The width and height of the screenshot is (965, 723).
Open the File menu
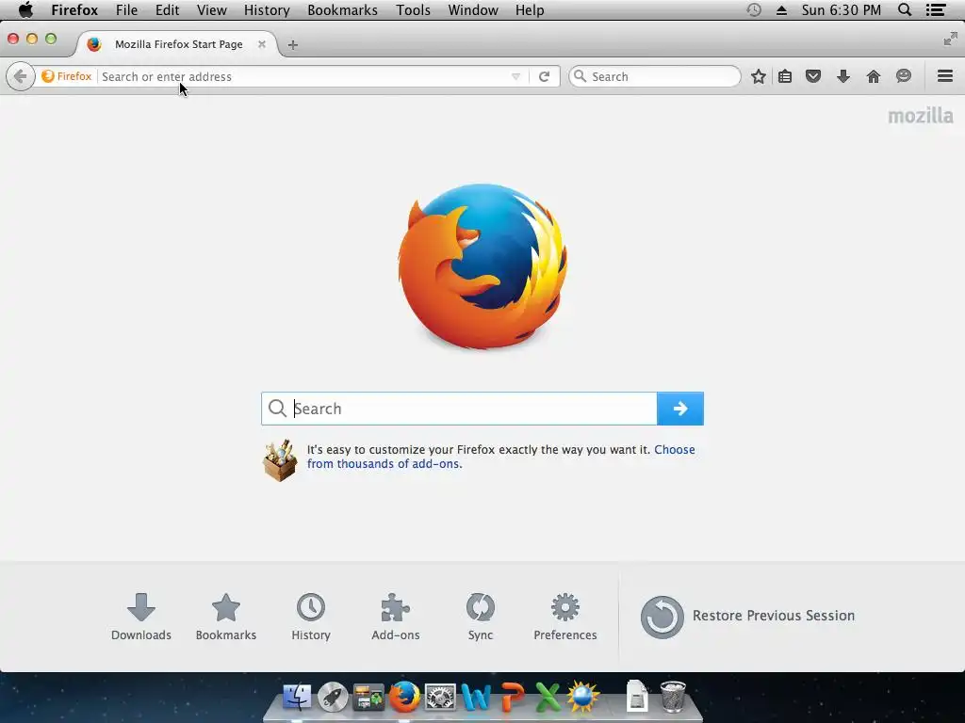click(127, 10)
